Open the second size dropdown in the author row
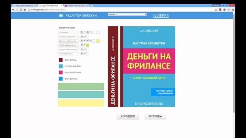Image resolution: width=246 pixels, height=138 pixels. (89, 32)
